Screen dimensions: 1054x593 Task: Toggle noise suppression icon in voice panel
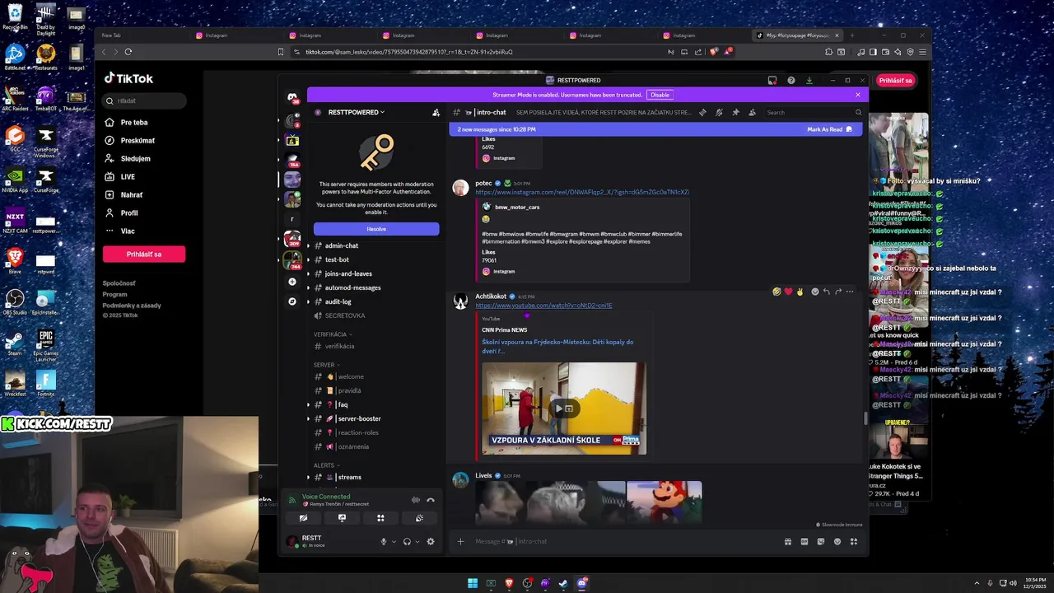tap(415, 500)
